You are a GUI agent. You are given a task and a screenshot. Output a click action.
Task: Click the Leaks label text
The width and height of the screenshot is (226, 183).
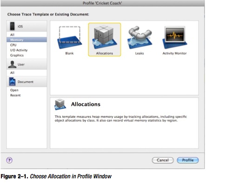pos(140,53)
